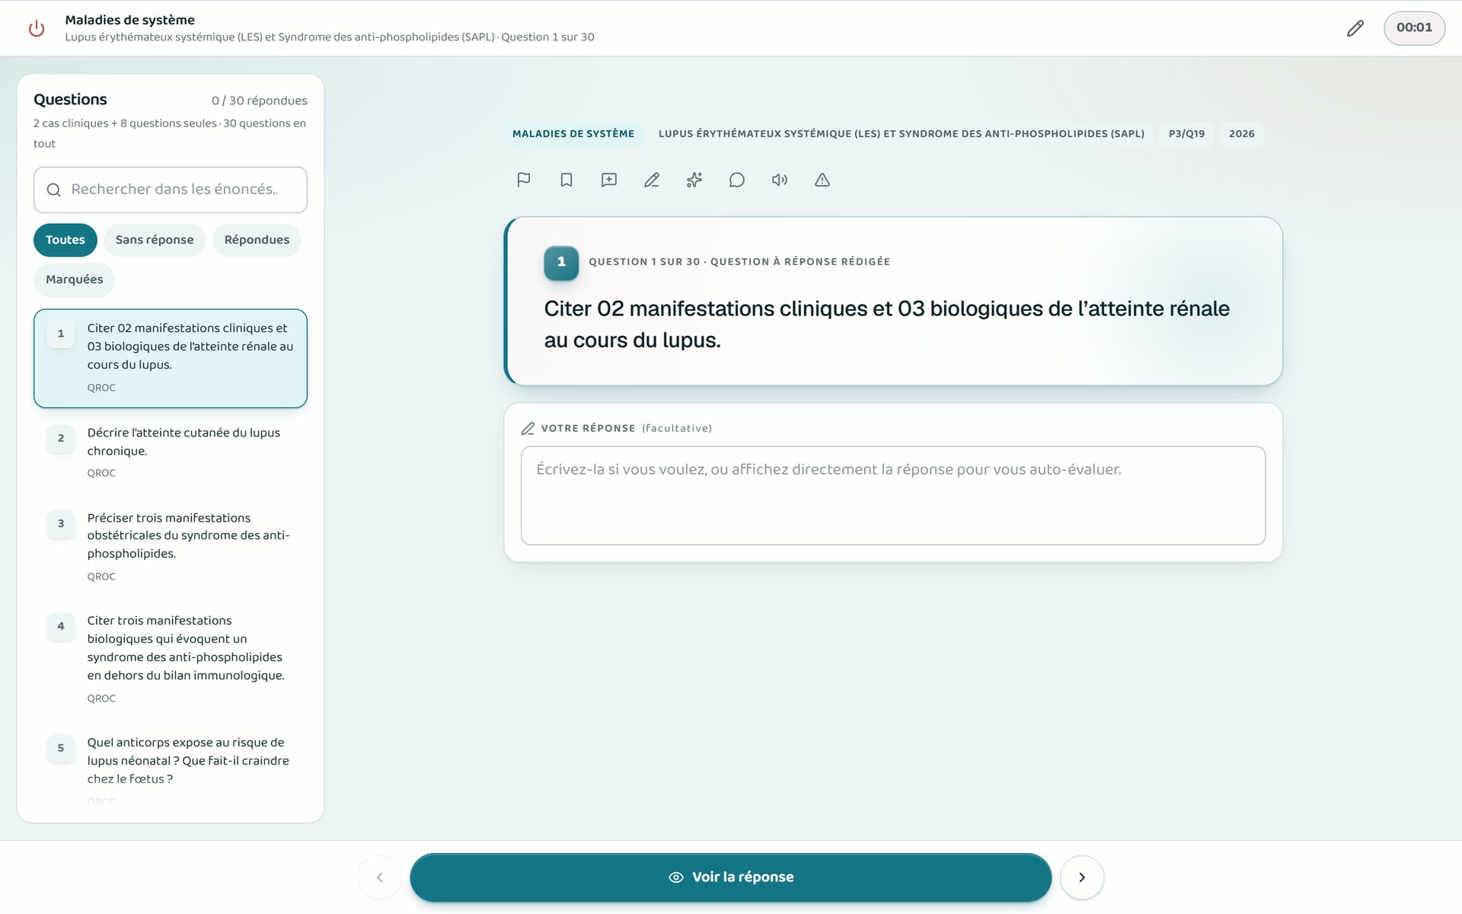The width and height of the screenshot is (1462, 914).
Task: Open question 4 about manifestations biologiques
Action: click(x=171, y=659)
